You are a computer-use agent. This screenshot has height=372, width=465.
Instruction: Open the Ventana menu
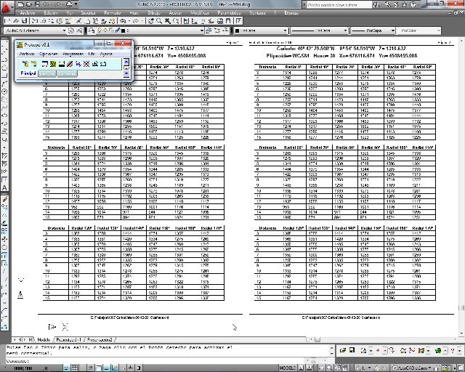[257, 13]
